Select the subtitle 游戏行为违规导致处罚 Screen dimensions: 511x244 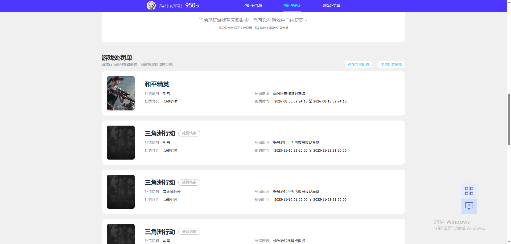point(137,64)
